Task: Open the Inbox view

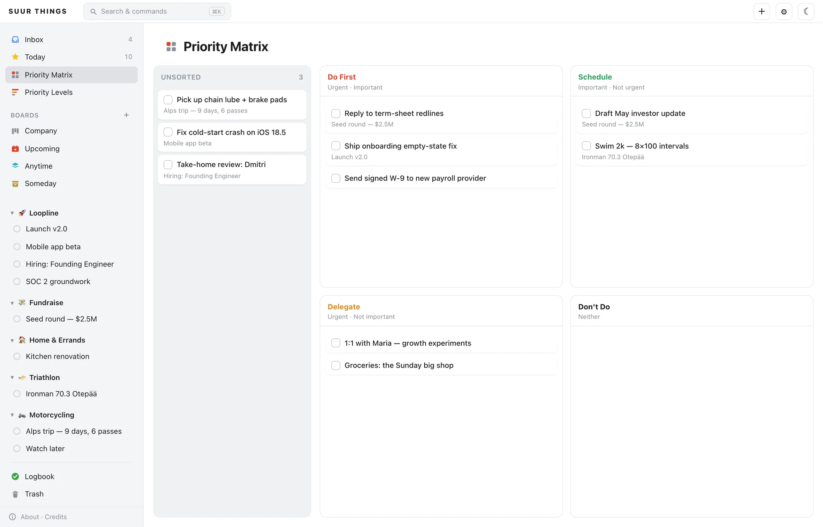Action: (71, 40)
